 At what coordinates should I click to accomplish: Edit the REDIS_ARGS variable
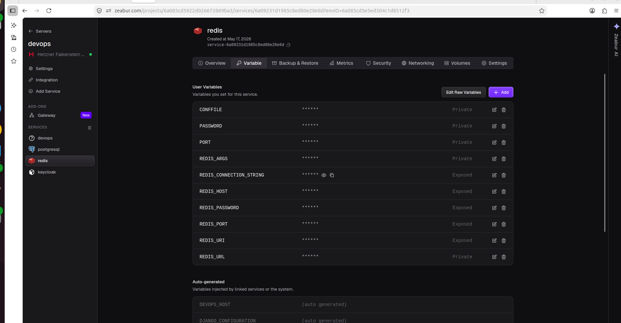tap(494, 159)
